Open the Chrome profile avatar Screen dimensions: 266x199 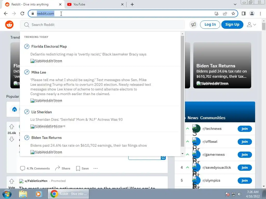(252, 13)
